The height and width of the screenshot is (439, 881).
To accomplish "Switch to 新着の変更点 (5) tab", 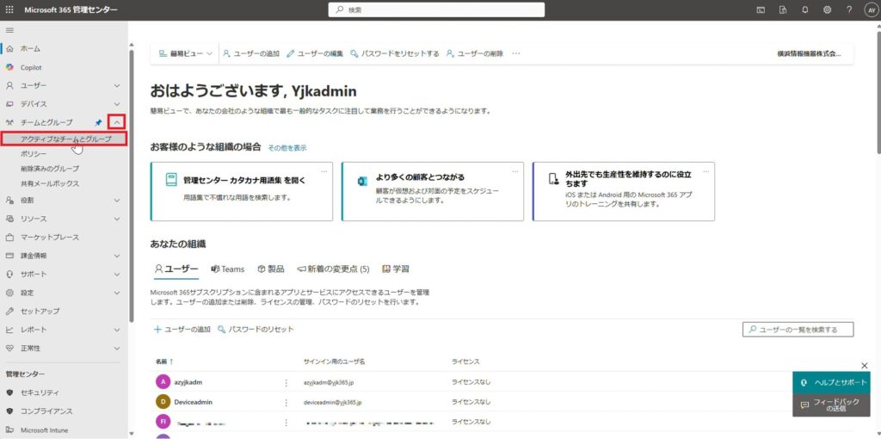I will point(333,269).
